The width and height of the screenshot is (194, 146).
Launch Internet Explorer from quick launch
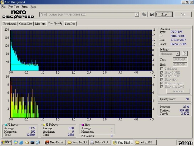coord(21,142)
